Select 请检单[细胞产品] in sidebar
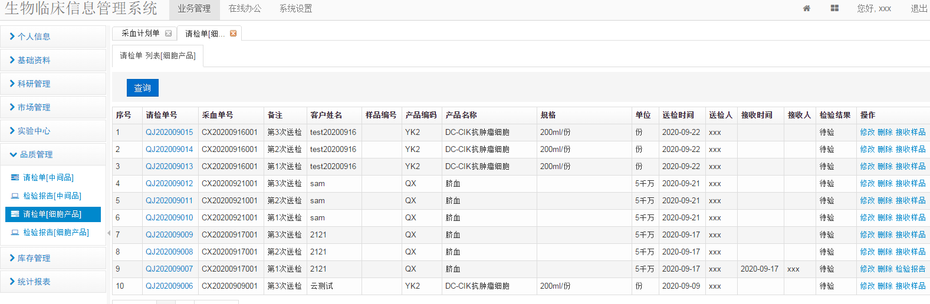The image size is (930, 304). coord(52,214)
